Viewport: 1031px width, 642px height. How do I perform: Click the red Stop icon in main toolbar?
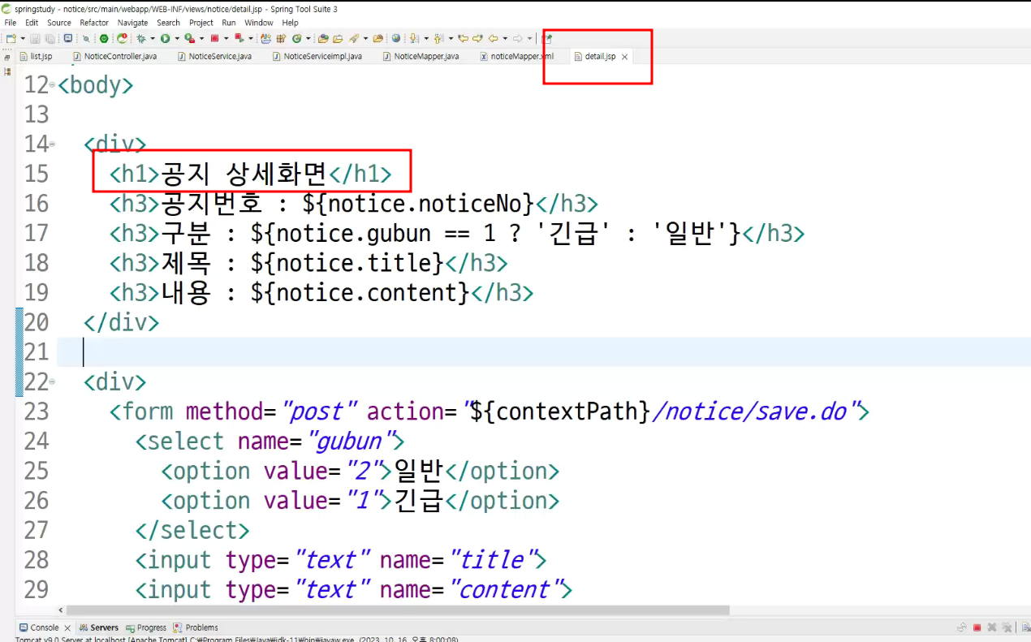click(x=214, y=38)
